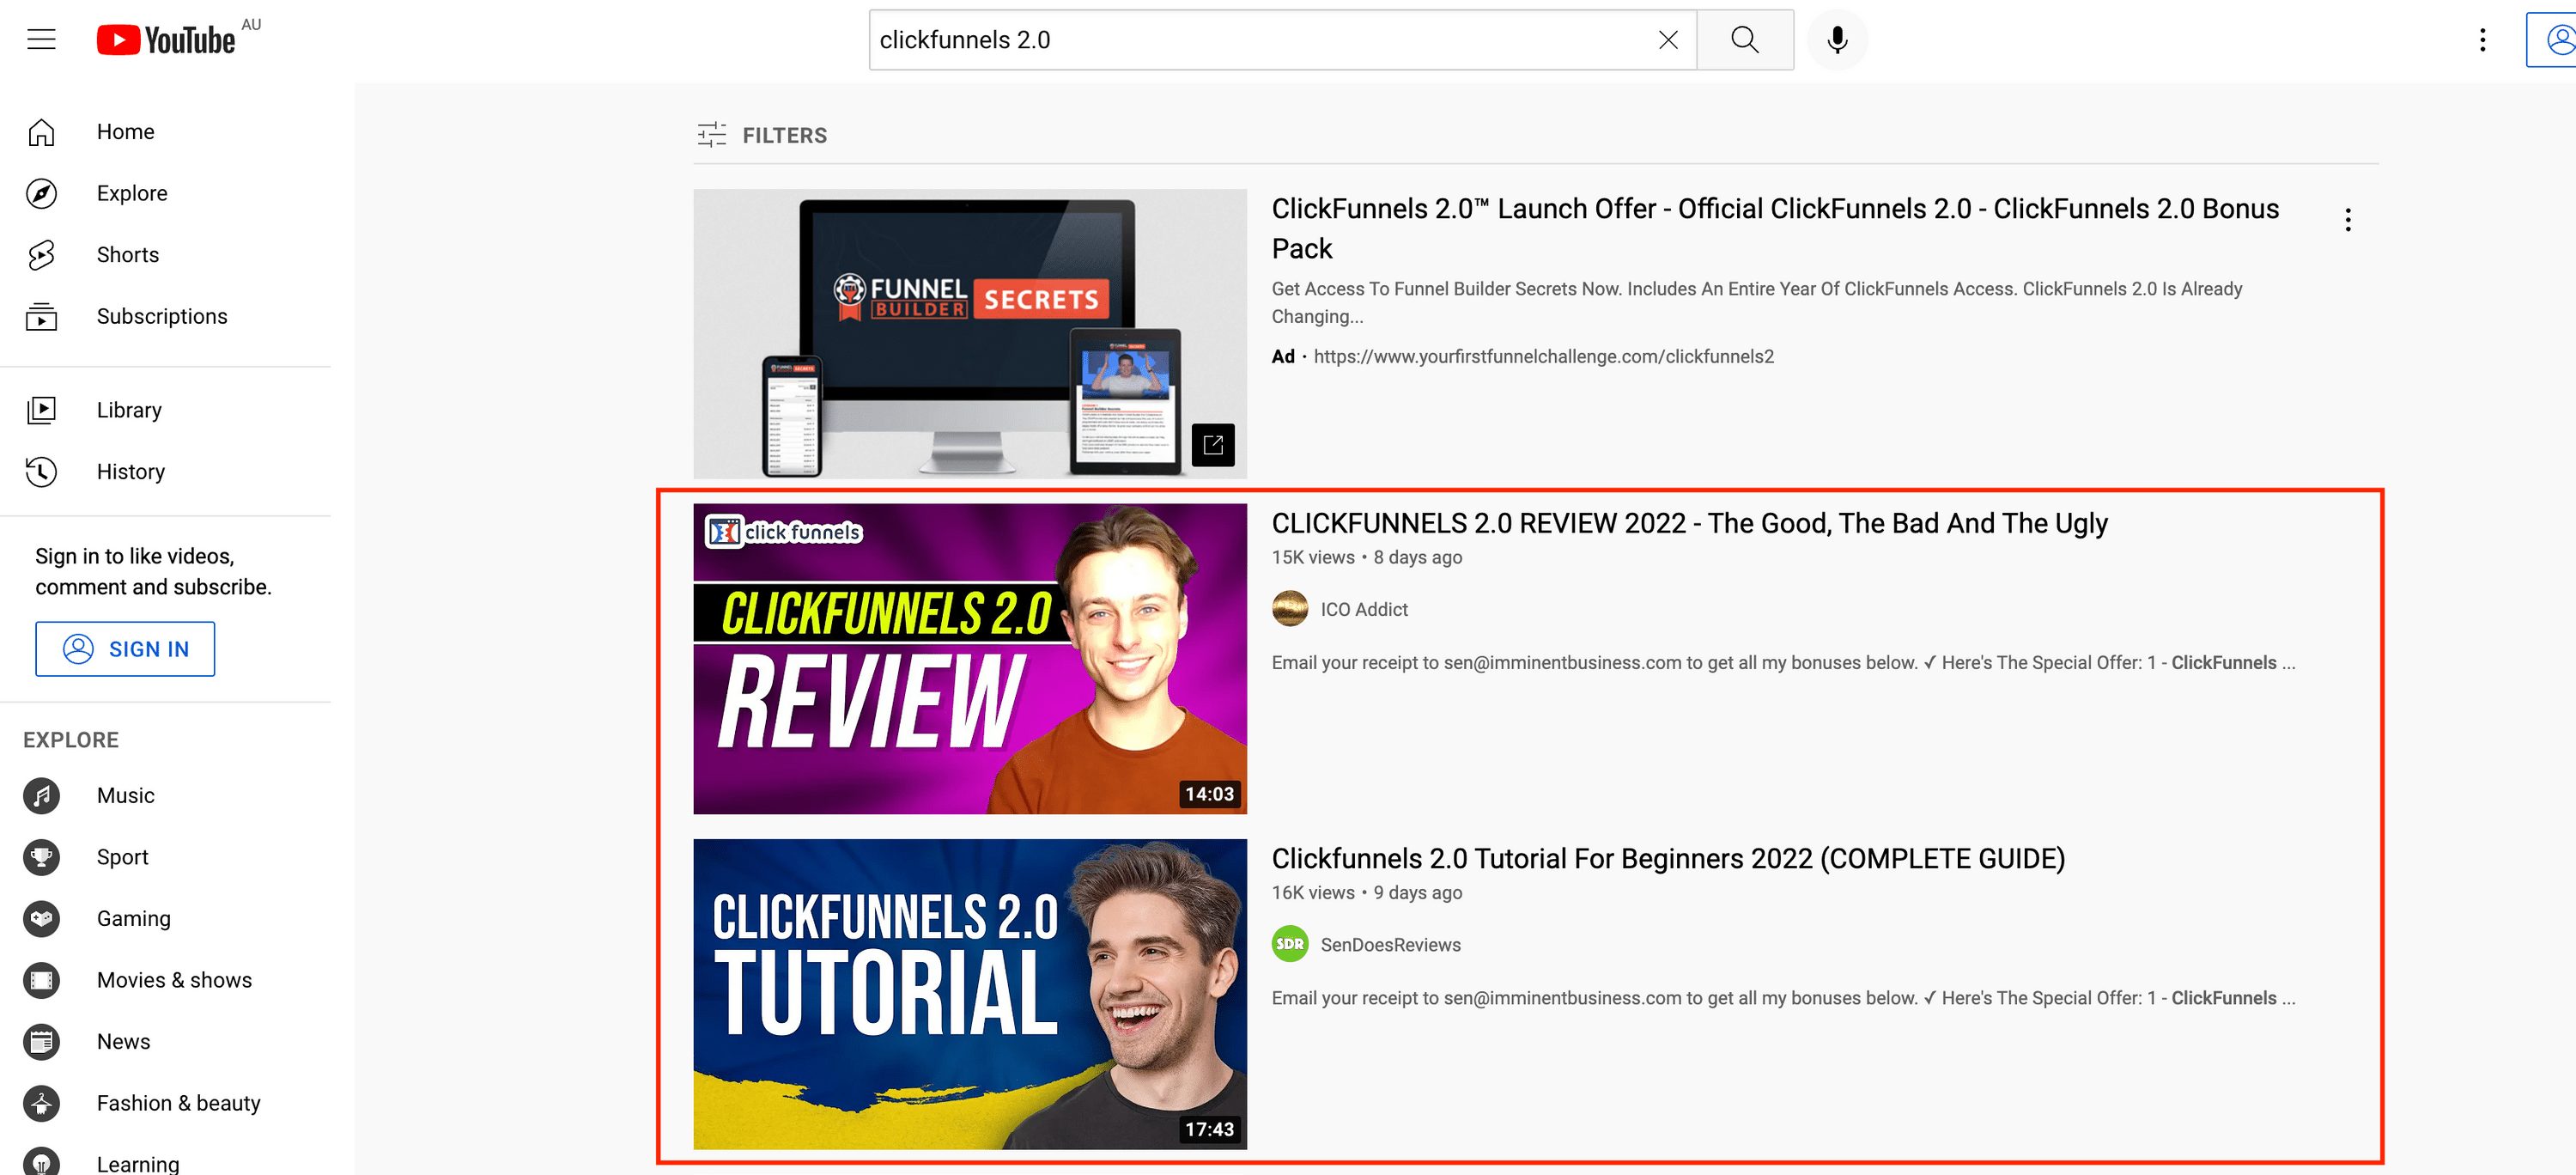The height and width of the screenshot is (1175, 2576).
Task: Click the magnifying glass search button
Action: pos(1745,40)
